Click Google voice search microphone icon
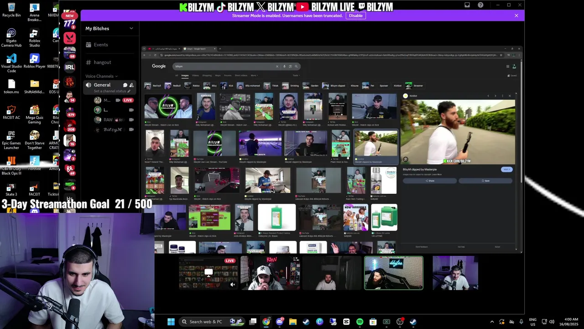Image resolution: width=584 pixels, height=329 pixels. [x=284, y=66]
